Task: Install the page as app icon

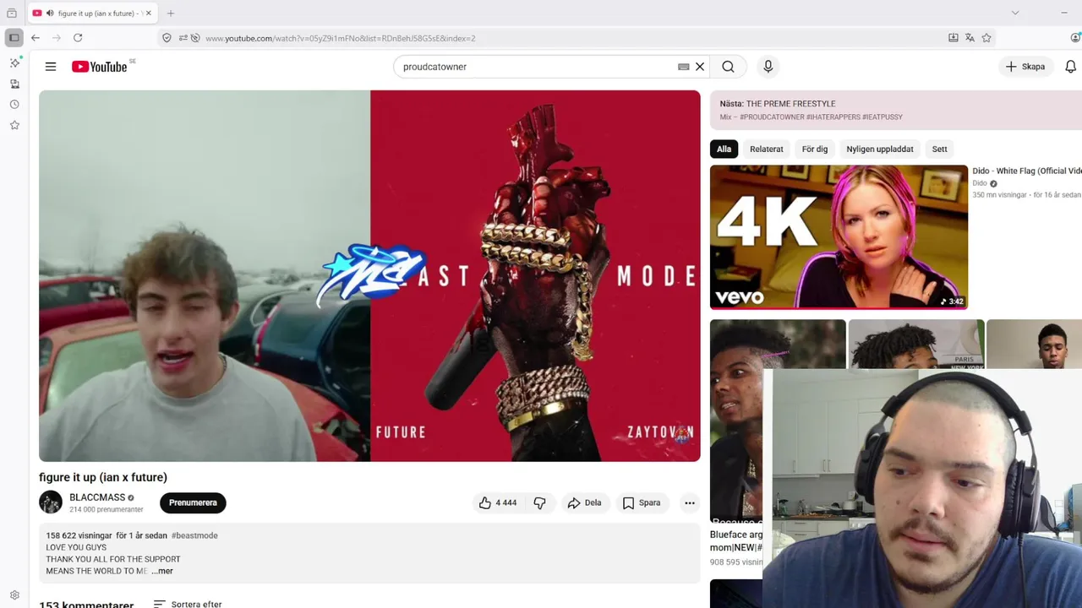Action: 954,38
